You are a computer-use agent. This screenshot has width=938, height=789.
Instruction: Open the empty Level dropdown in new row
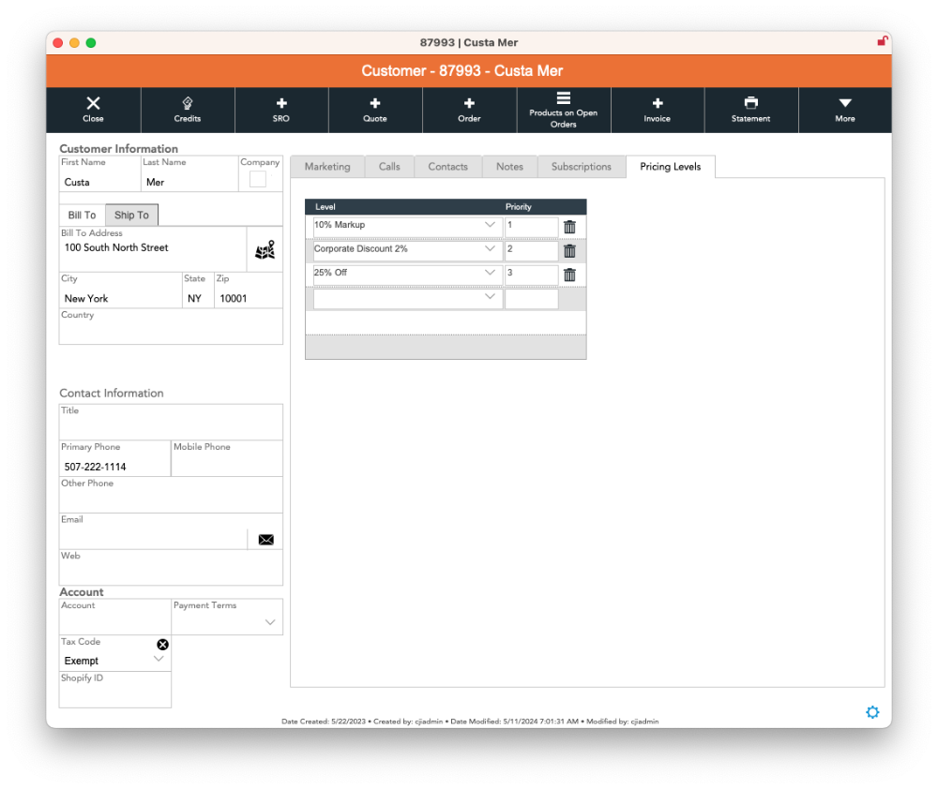490,298
